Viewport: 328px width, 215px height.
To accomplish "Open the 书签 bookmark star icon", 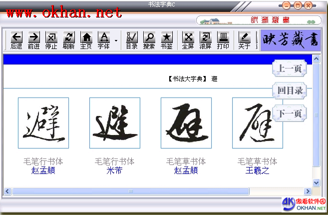I will coord(167,40).
